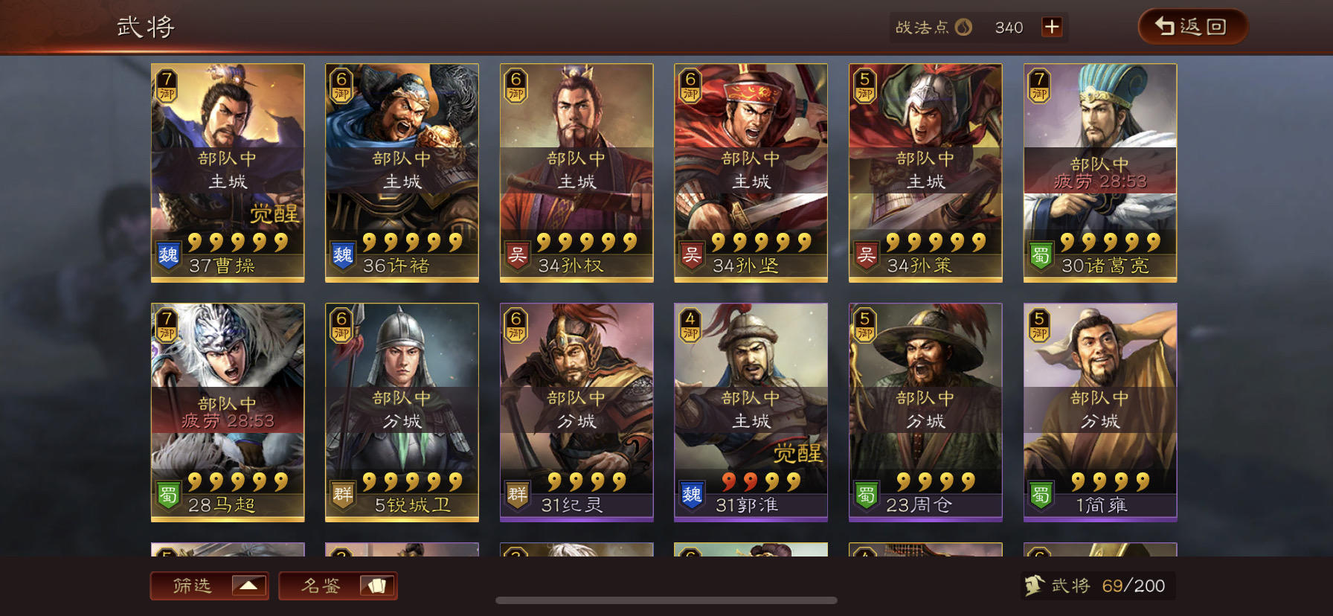The image size is (1333, 616).
Task: Select the 许褚 general card
Action: click(402, 173)
